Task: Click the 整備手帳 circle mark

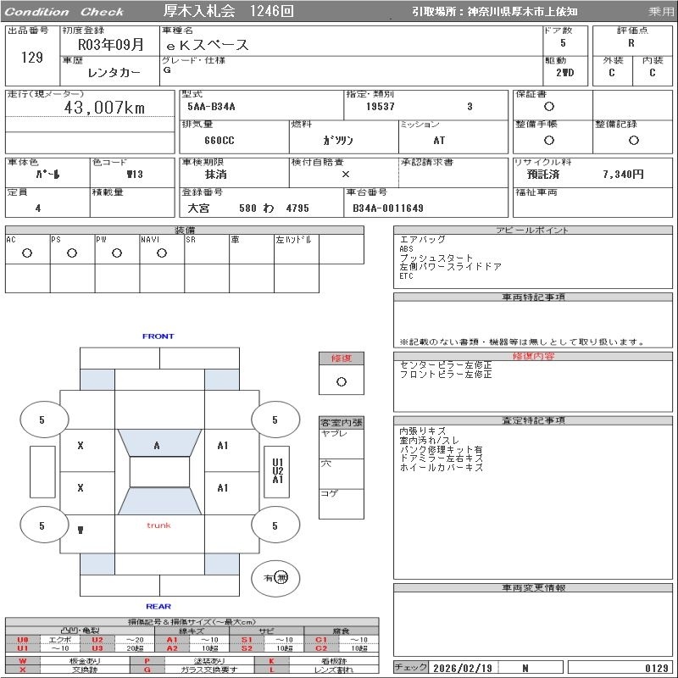Action: pyautogui.click(x=549, y=140)
